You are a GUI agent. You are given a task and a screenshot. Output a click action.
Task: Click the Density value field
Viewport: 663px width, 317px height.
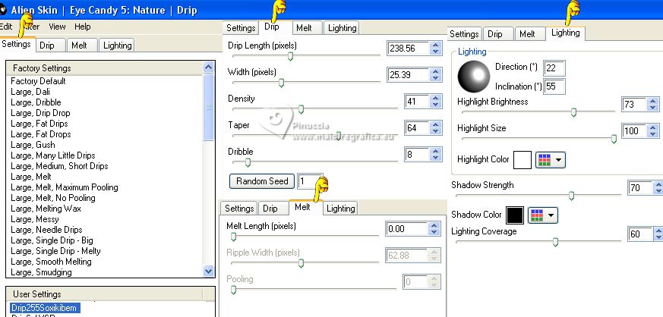pos(417,102)
